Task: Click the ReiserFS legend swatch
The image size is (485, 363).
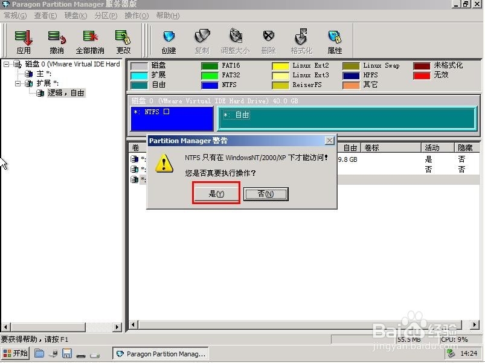Action: point(280,85)
